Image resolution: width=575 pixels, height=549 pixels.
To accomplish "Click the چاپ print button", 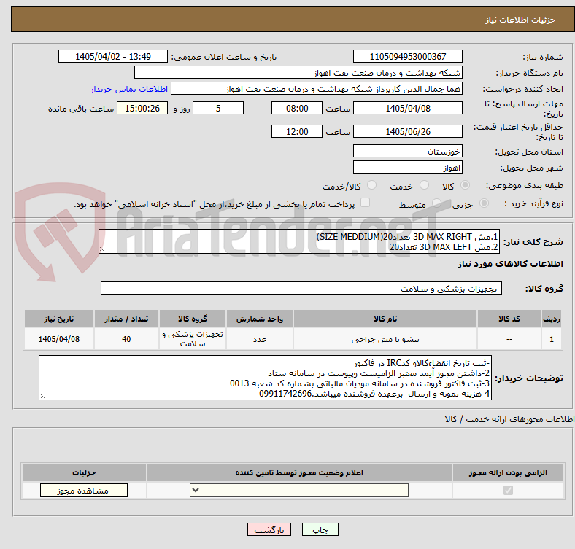I will tap(320, 529).
